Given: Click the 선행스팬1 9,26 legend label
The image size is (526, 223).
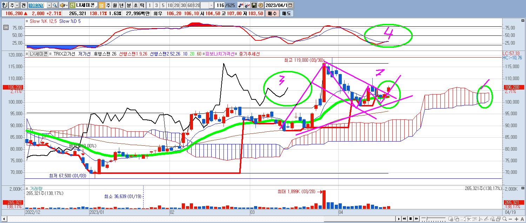Looking at the screenshot, I should coord(133,54).
